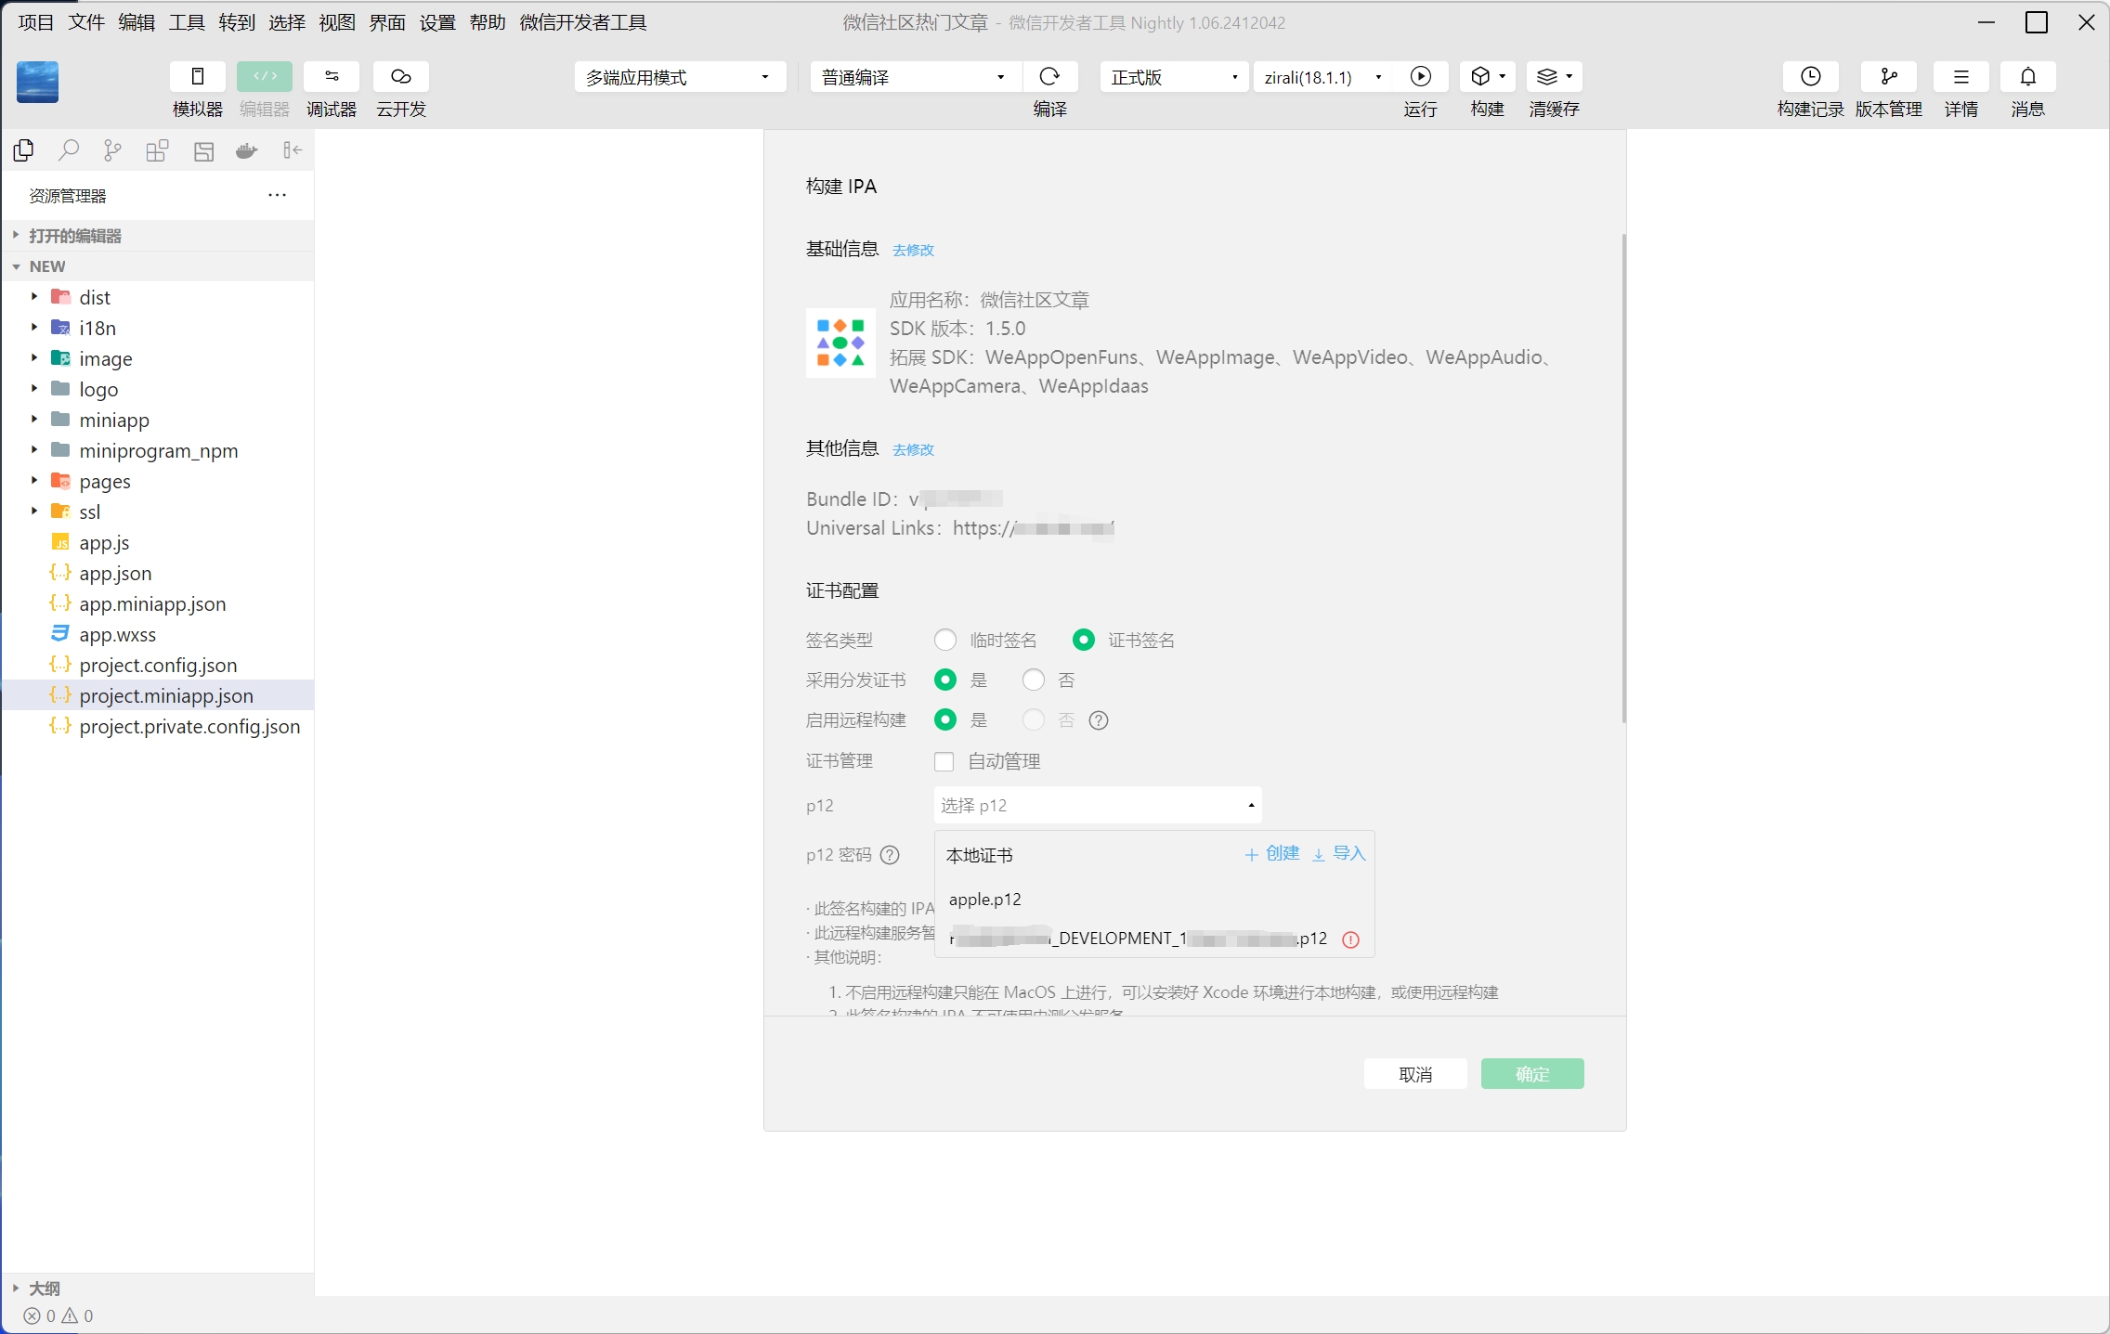The image size is (2110, 1334).
Task: Click 去修改 link beside 基础信息
Action: pos(913,250)
